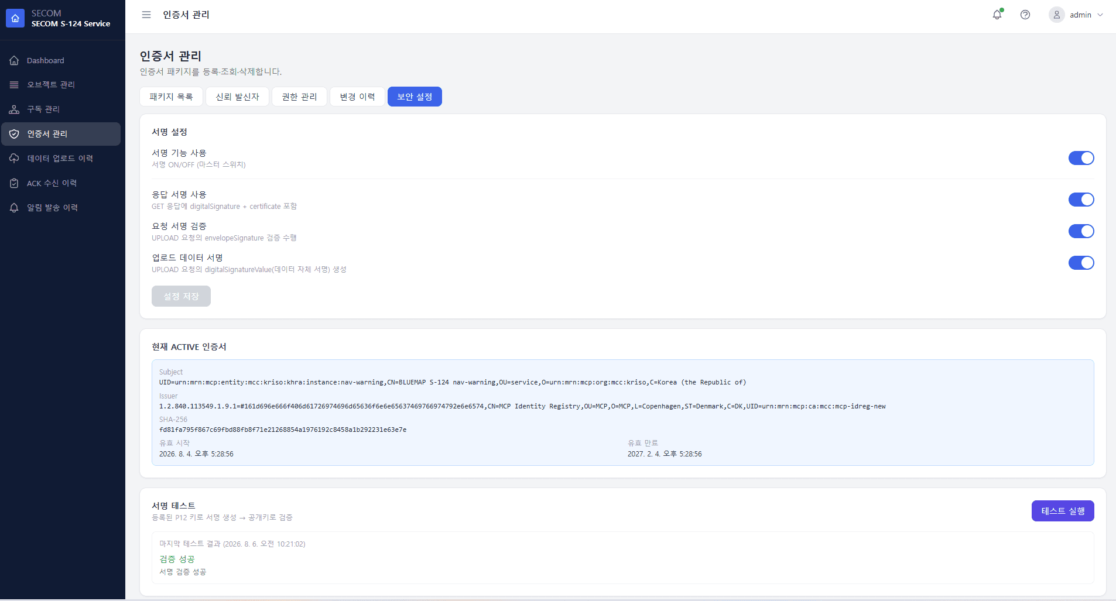The image size is (1116, 601).
Task: Disable the 서명 기능 사용 master switch
Action: click(1081, 158)
